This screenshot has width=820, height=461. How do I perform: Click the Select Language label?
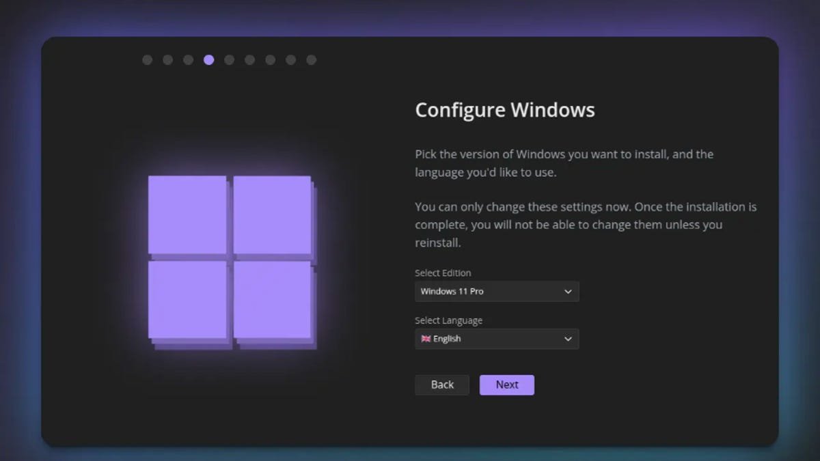(448, 320)
